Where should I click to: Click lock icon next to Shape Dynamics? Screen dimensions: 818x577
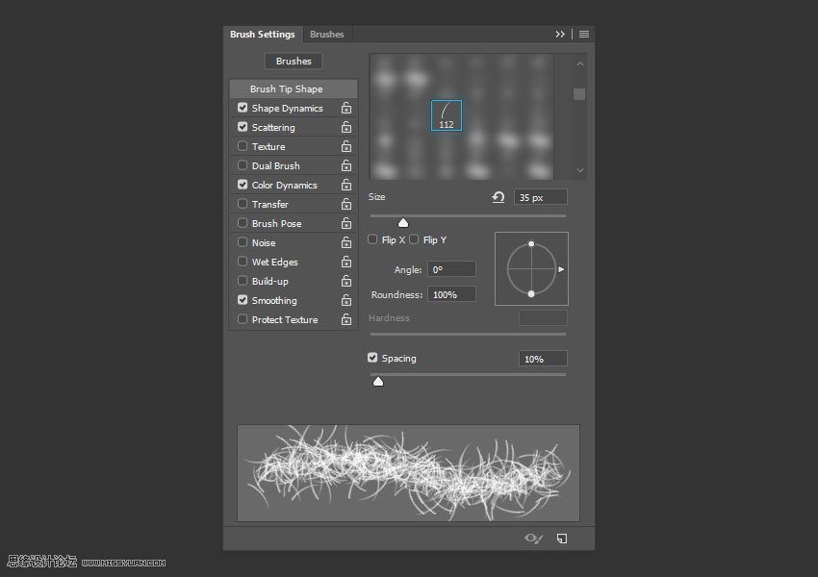point(346,109)
